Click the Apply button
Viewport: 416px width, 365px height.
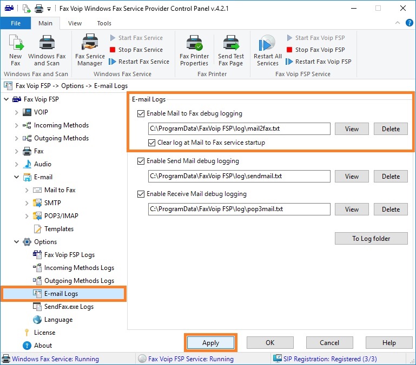tap(210, 343)
